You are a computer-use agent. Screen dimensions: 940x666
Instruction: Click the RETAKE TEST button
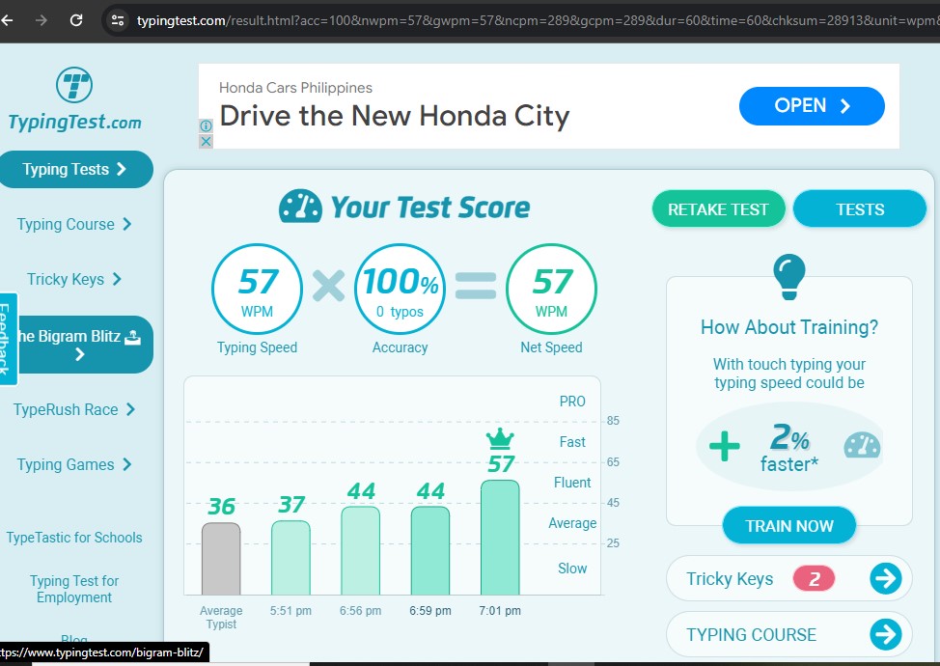(x=718, y=209)
